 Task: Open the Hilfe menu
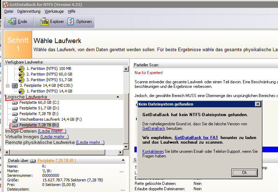[x=71, y=11]
